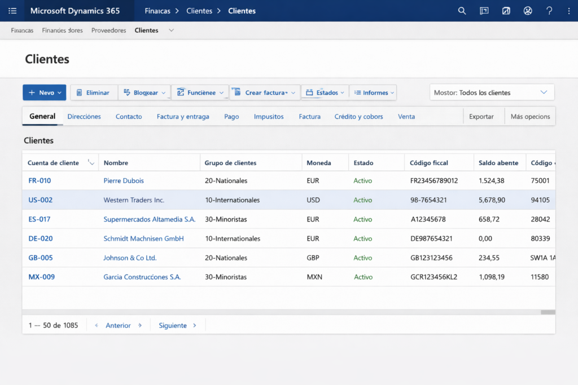Click the plus icon on Nevo button
The width and height of the screenshot is (578, 385).
click(32, 92)
